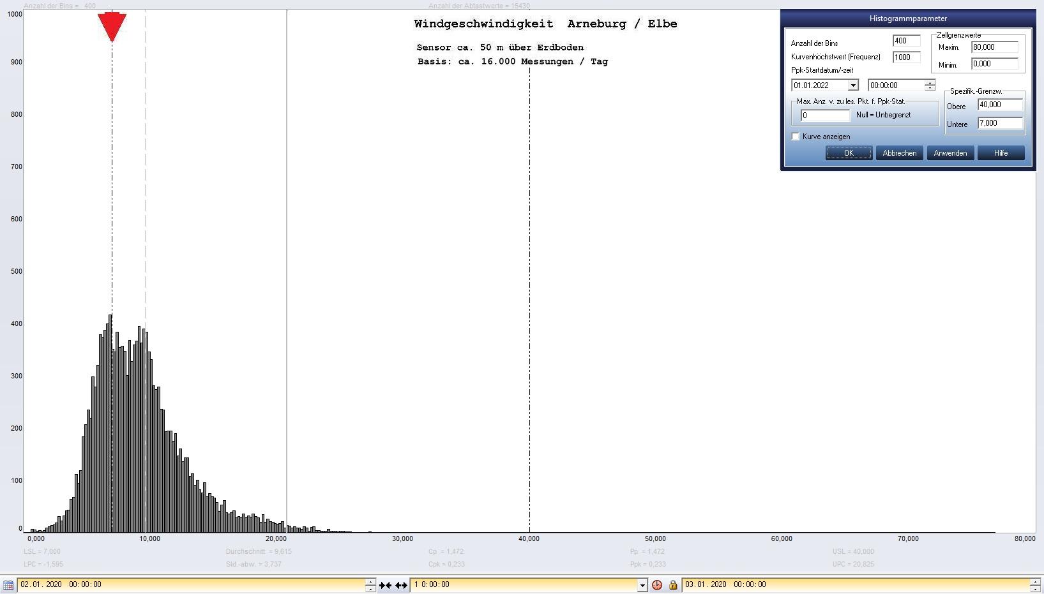The height and width of the screenshot is (594, 1044).
Task: Focus the 'Anzahl der Bins' field
Action: click(x=906, y=41)
